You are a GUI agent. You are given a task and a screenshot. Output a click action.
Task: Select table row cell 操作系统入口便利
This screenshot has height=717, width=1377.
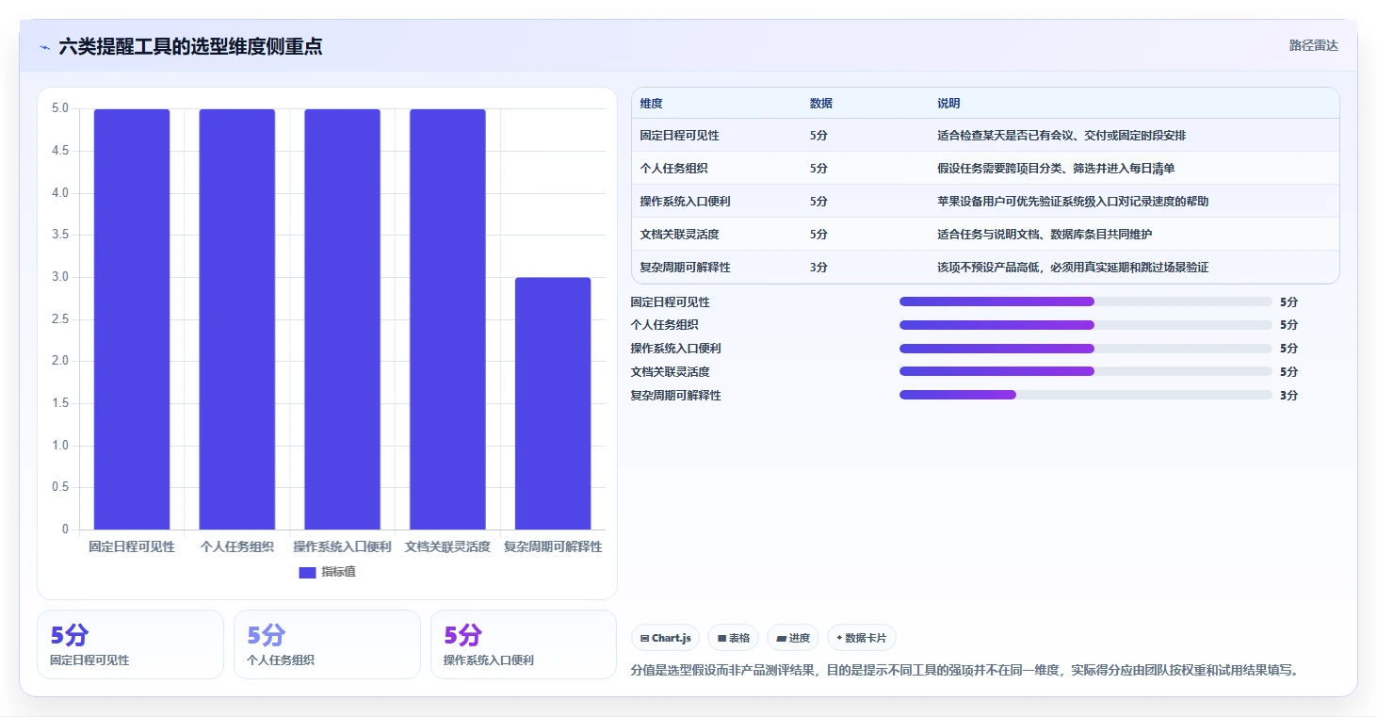tap(685, 202)
